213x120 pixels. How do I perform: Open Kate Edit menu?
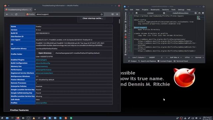click(x=131, y=10)
